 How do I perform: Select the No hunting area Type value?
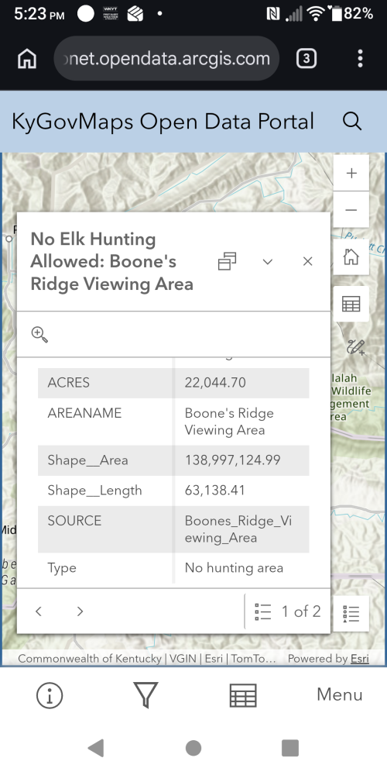pyautogui.click(x=234, y=568)
